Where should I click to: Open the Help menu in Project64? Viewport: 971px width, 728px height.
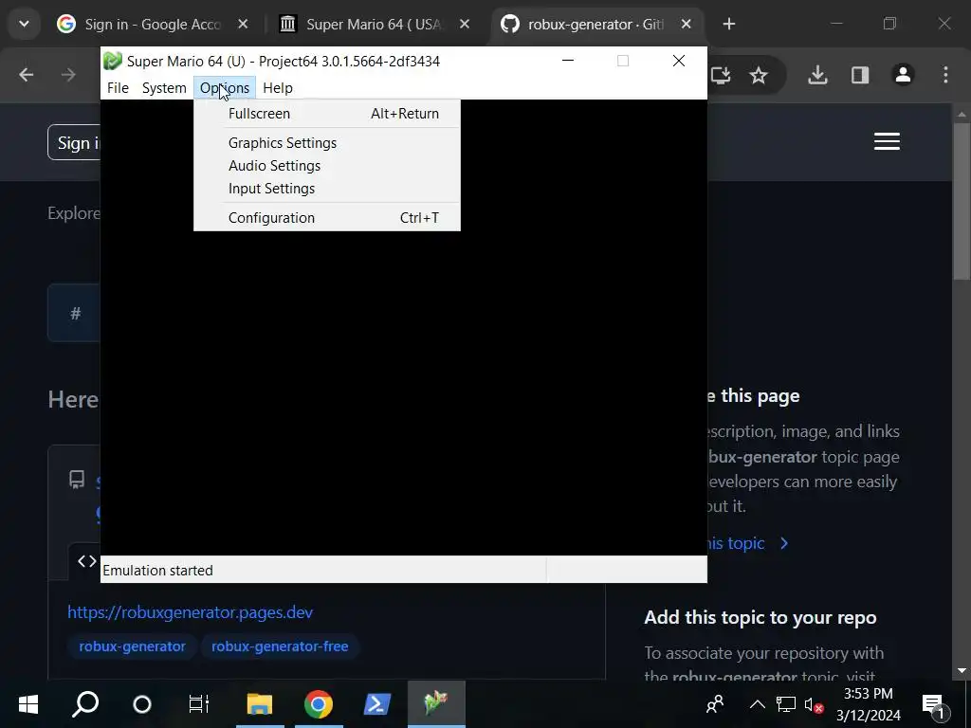pyautogui.click(x=278, y=88)
